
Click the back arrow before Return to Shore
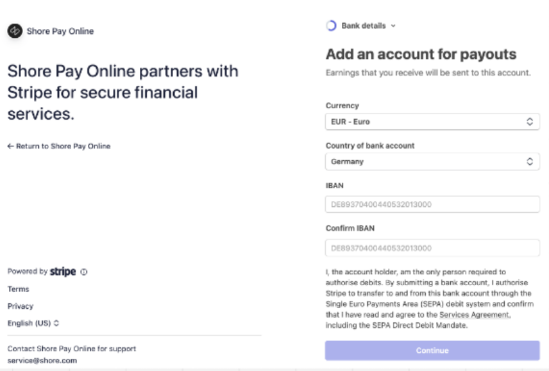point(11,146)
